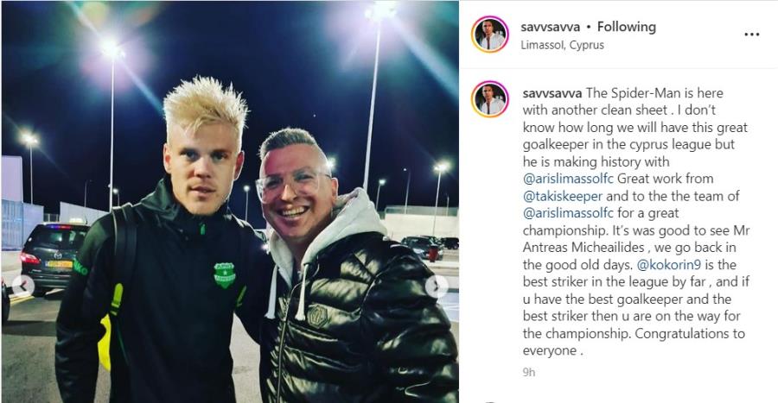Open the Limassol, Cyprus location link

(x=562, y=45)
